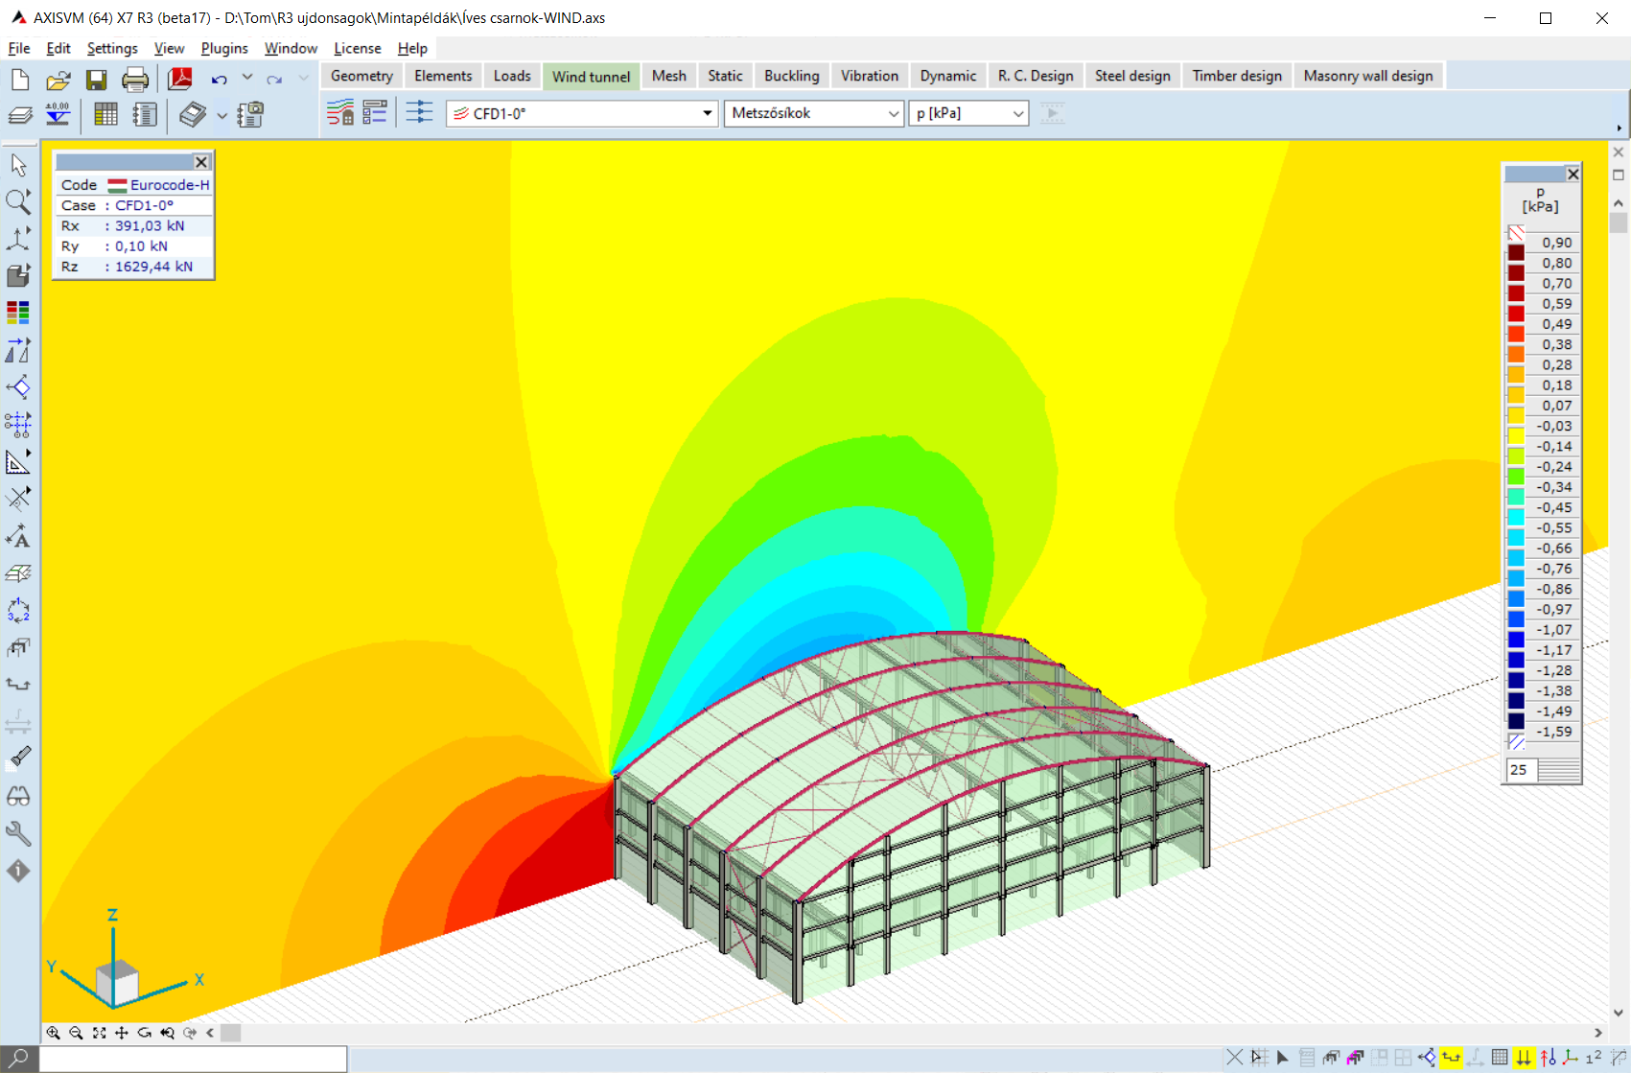Open the Plugins menu
This screenshot has height=1073, width=1631.
(x=223, y=48)
